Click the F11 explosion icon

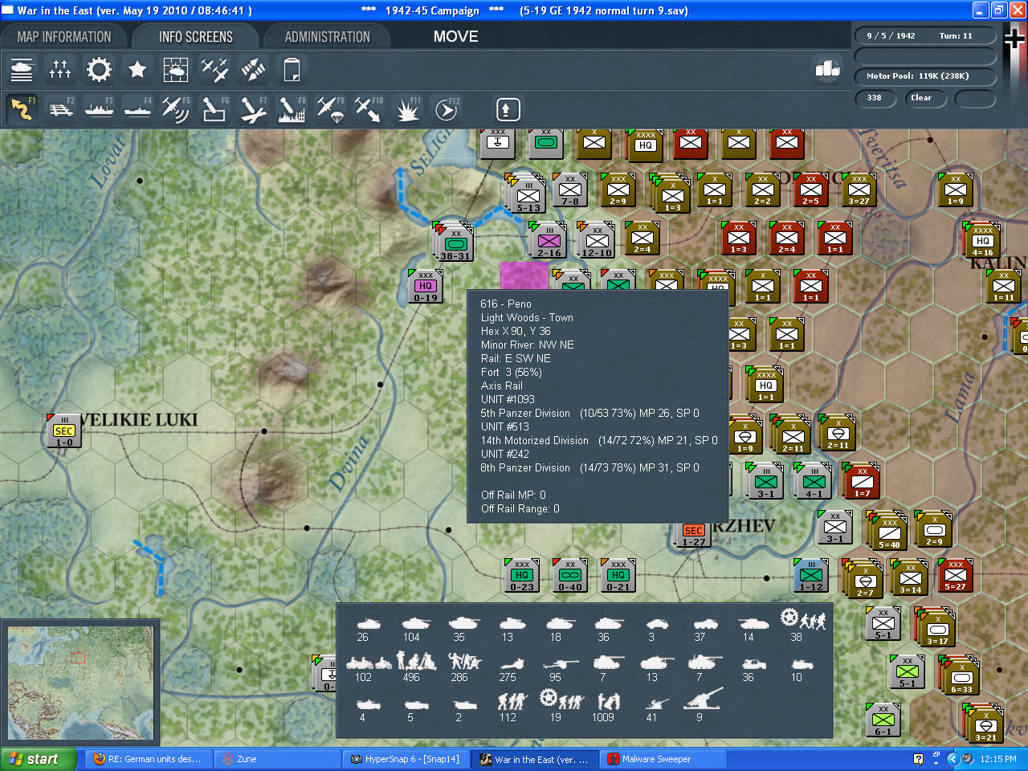coord(407,109)
